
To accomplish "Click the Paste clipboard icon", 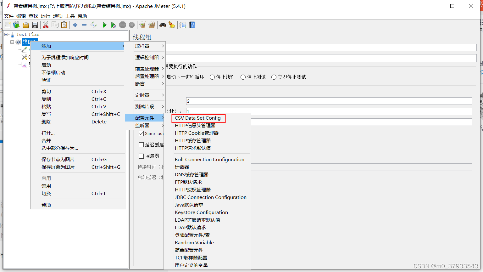I will (x=64, y=25).
